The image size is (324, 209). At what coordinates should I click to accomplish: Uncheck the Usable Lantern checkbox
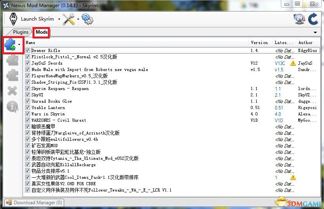pos(27,107)
